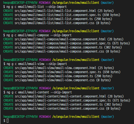Click the prompt line above the email-list command
Screen dimensions: 134x124
(x=58, y=3)
